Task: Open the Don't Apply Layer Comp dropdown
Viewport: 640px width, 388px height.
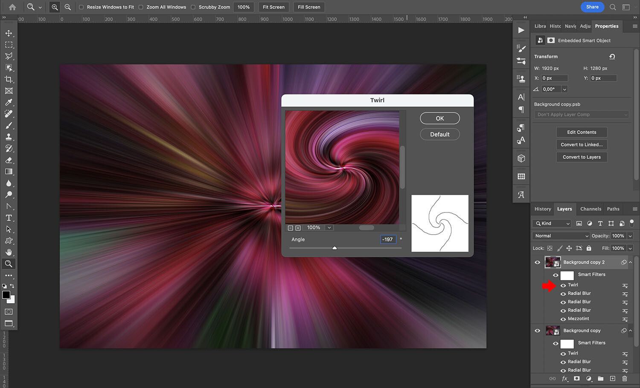Action: (x=581, y=114)
